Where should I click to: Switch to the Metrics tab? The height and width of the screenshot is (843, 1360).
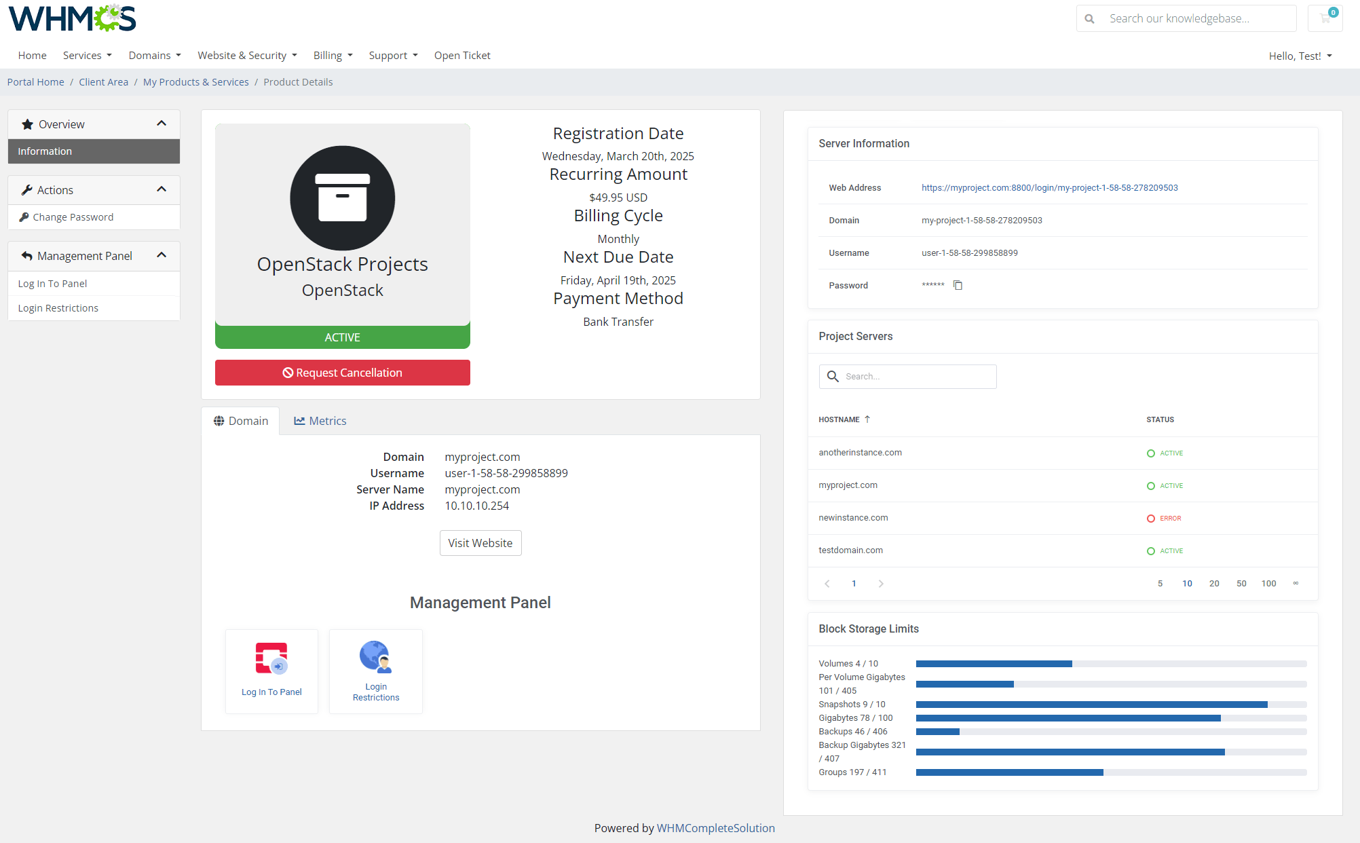coord(320,421)
